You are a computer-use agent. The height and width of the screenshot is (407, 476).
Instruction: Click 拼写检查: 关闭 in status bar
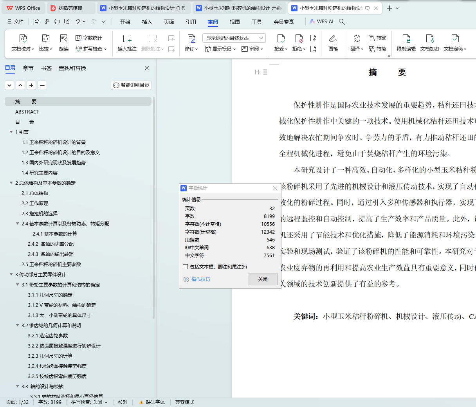click(89, 402)
